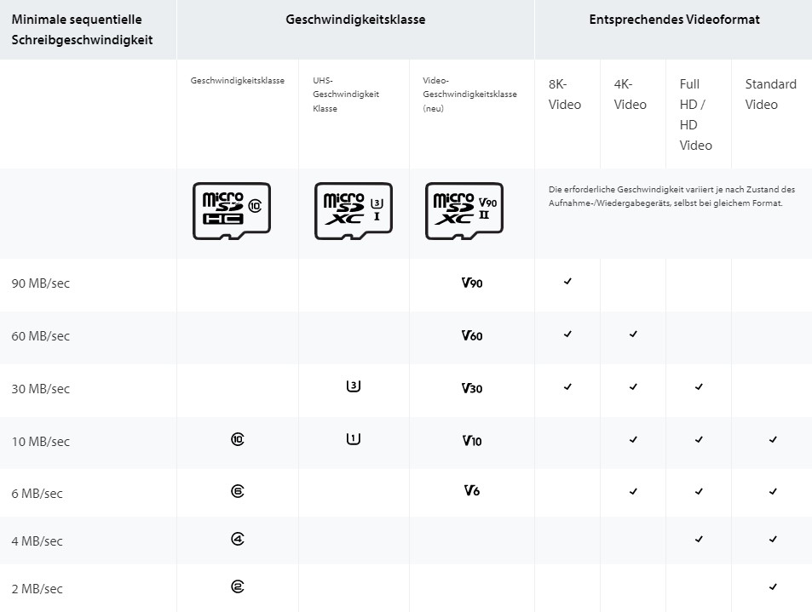The height and width of the screenshot is (612, 812).
Task: Click Standard Video checkmark in 2 MB/sec row
Action: pos(773,586)
